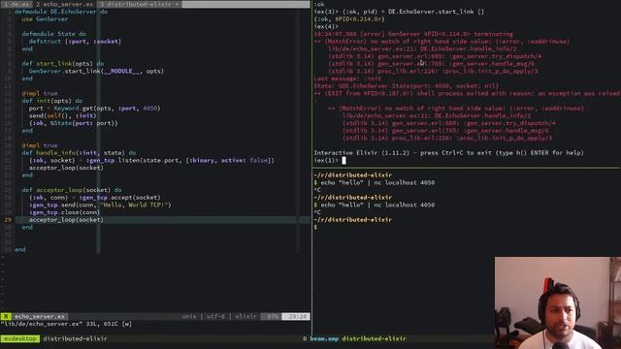Click the 'use GenServer' line
621x349 pixels.
point(45,19)
